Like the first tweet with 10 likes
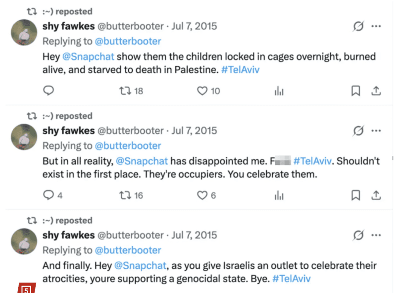 (202, 91)
